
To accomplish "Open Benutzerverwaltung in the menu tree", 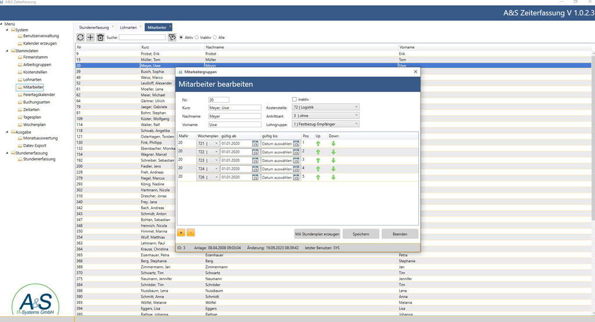I will coord(41,36).
